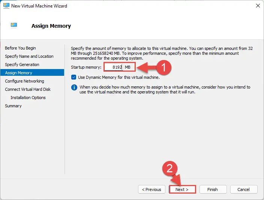Click the 'Startup memory:' label
The width and height of the screenshot is (264, 200).
click(86, 67)
